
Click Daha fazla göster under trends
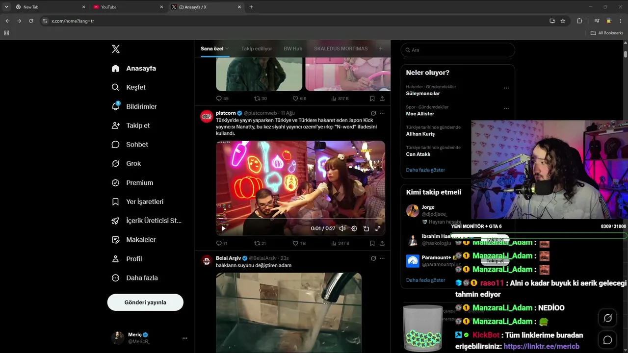pyautogui.click(x=425, y=170)
